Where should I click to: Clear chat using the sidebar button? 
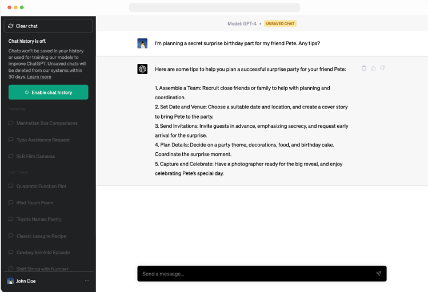tap(49, 26)
